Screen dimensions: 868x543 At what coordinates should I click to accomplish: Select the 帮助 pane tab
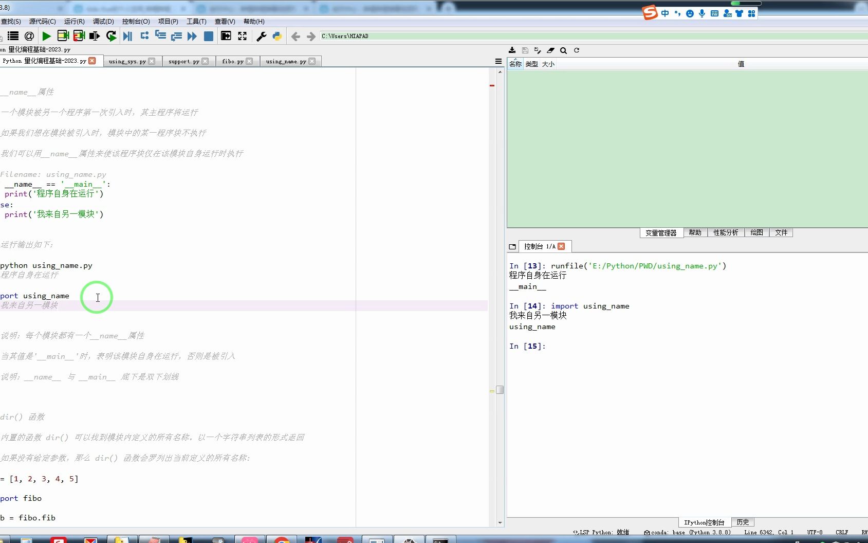click(x=695, y=232)
